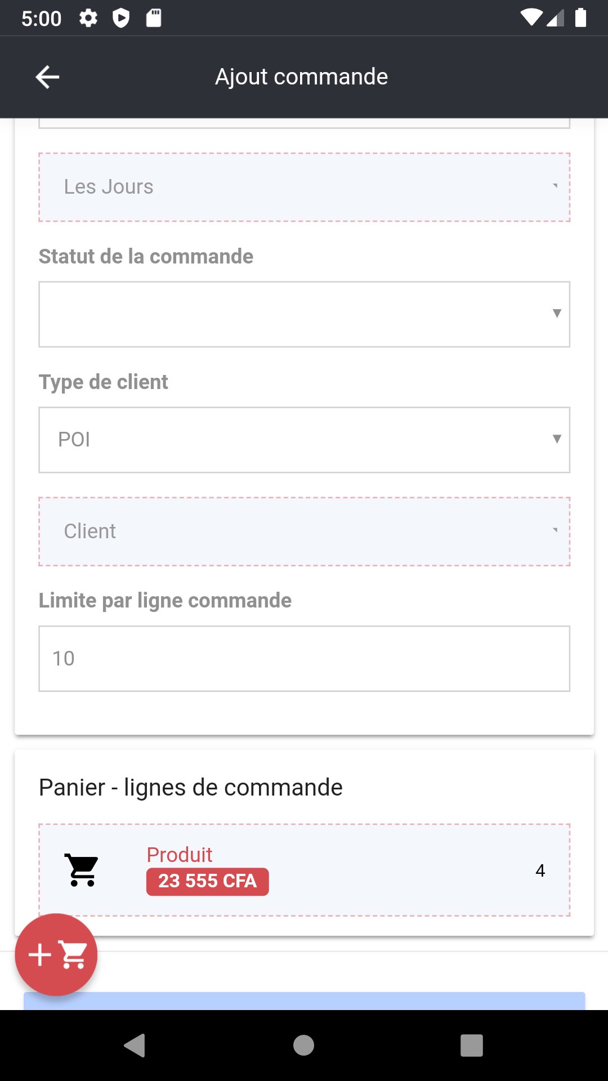Tap the add-to-cart floating button
The image size is (608, 1081).
pyautogui.click(x=56, y=955)
